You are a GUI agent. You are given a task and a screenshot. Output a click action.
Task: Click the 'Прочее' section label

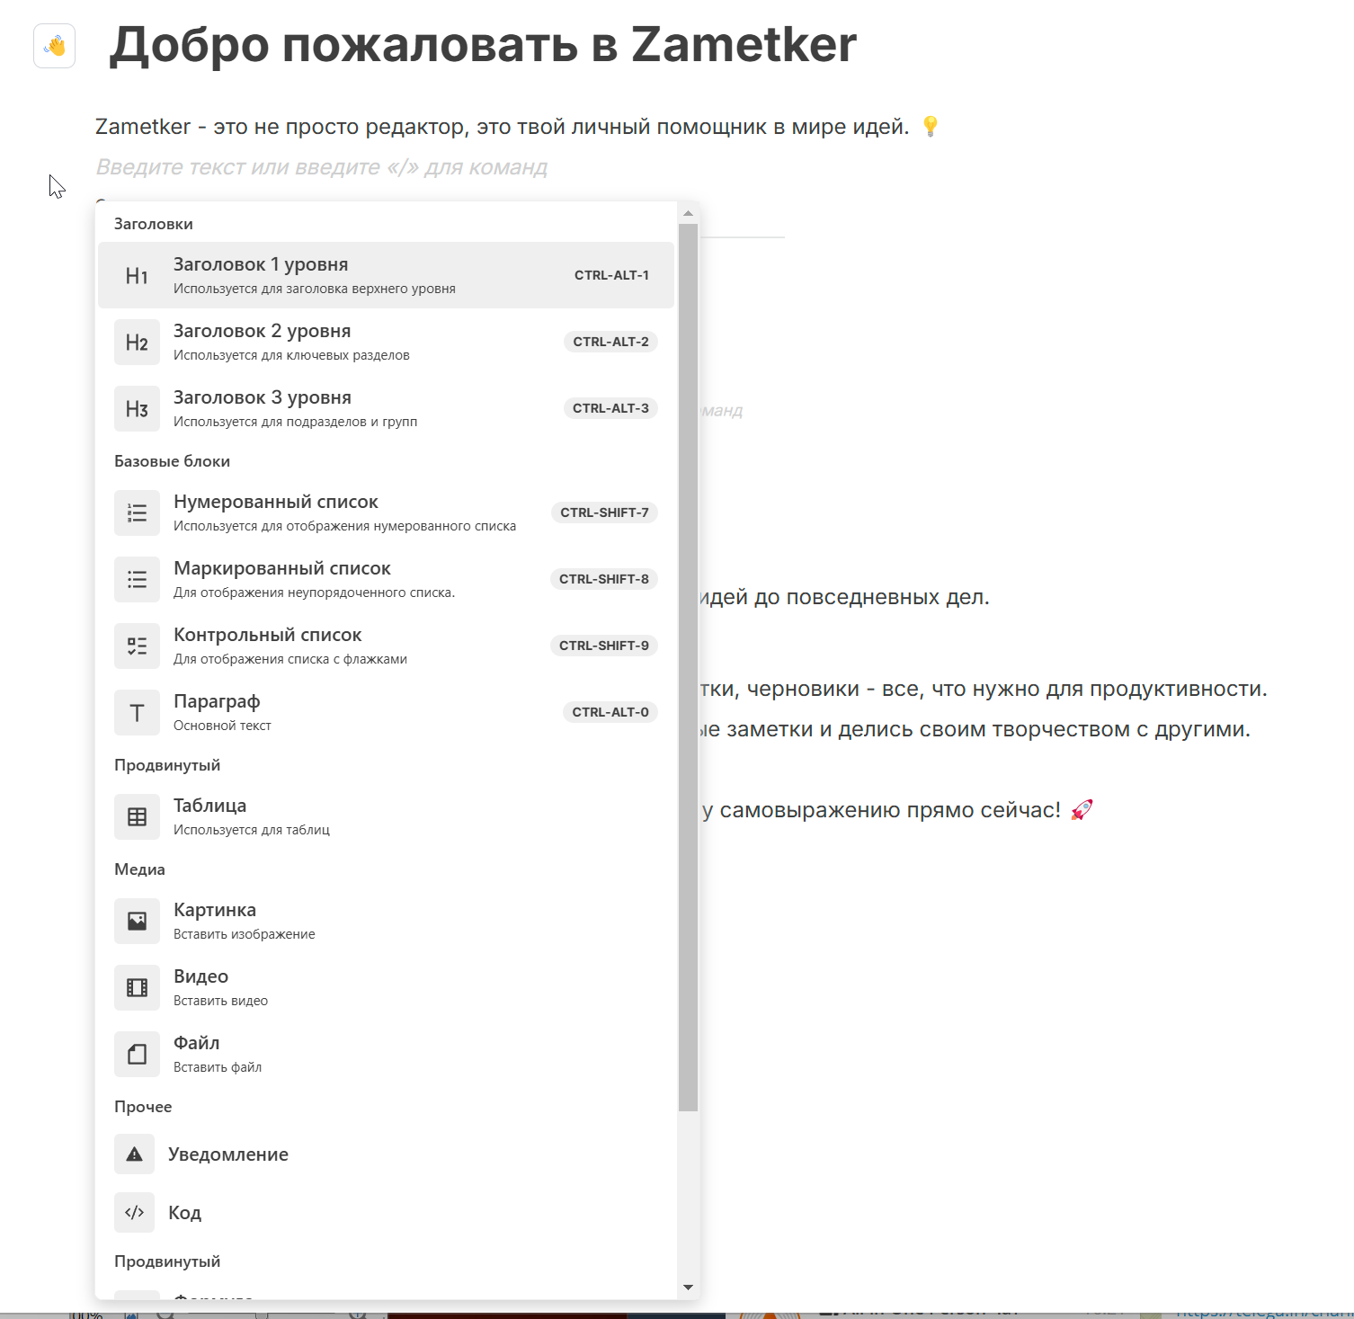(143, 1107)
